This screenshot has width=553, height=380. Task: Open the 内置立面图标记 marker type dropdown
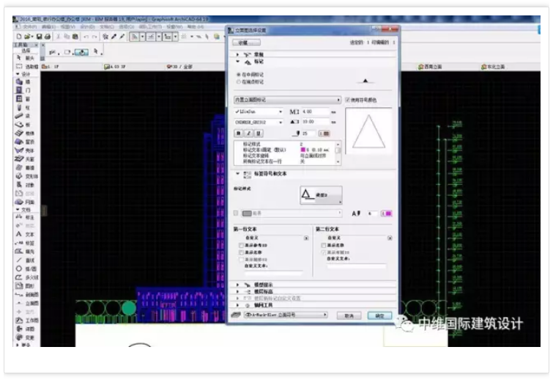point(287,100)
